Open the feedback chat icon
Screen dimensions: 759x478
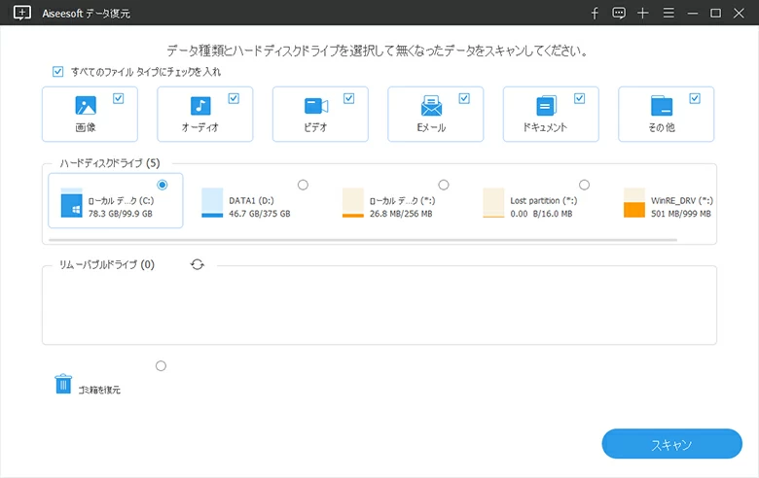click(x=619, y=13)
